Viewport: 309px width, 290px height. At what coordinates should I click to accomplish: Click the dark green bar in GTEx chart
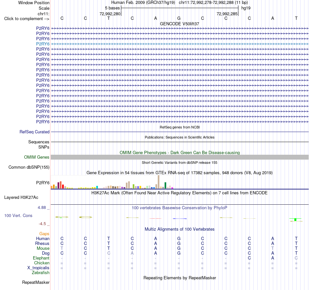coord(165,186)
